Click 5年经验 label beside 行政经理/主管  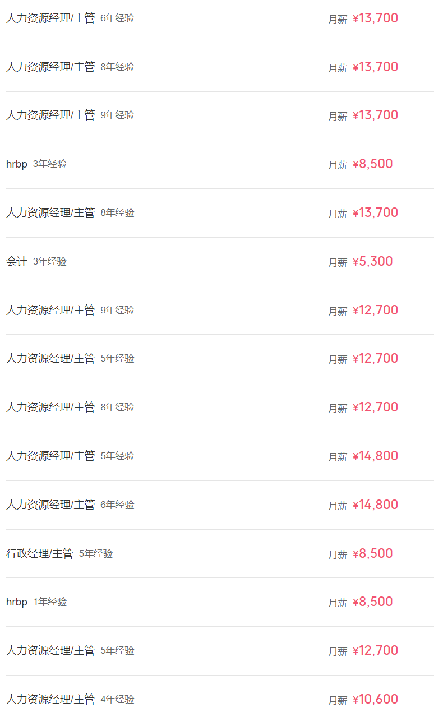[96, 554]
